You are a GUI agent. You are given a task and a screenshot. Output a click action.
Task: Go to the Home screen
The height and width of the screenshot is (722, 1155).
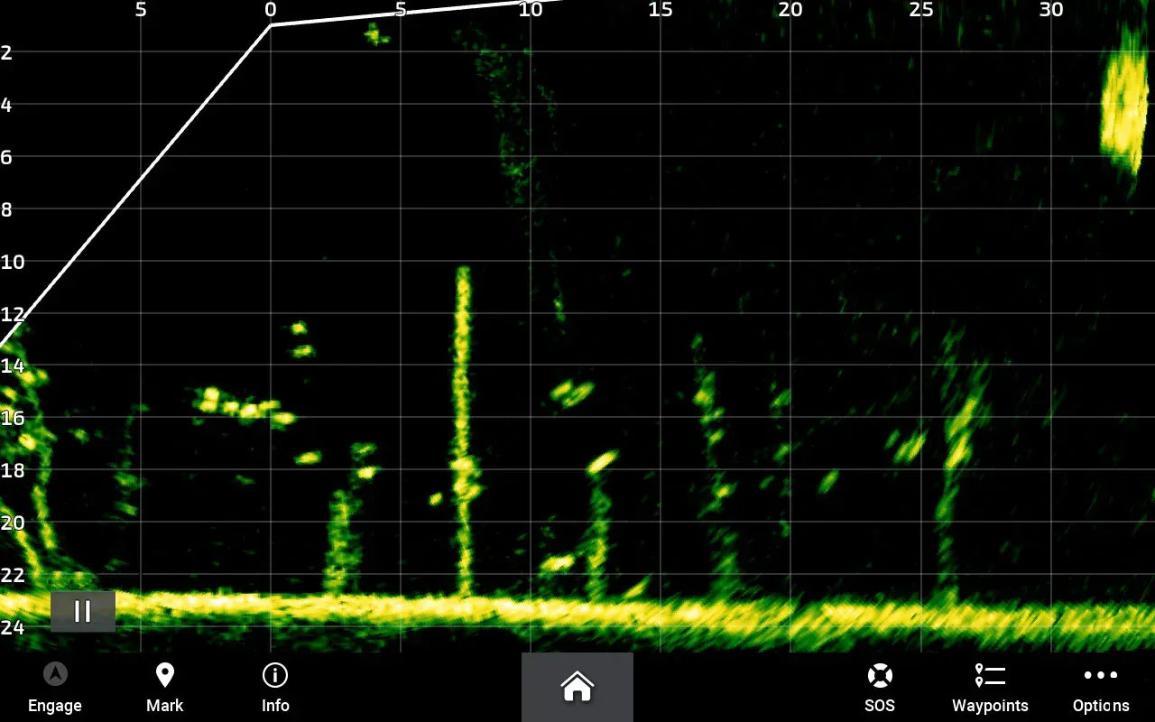pos(577,687)
